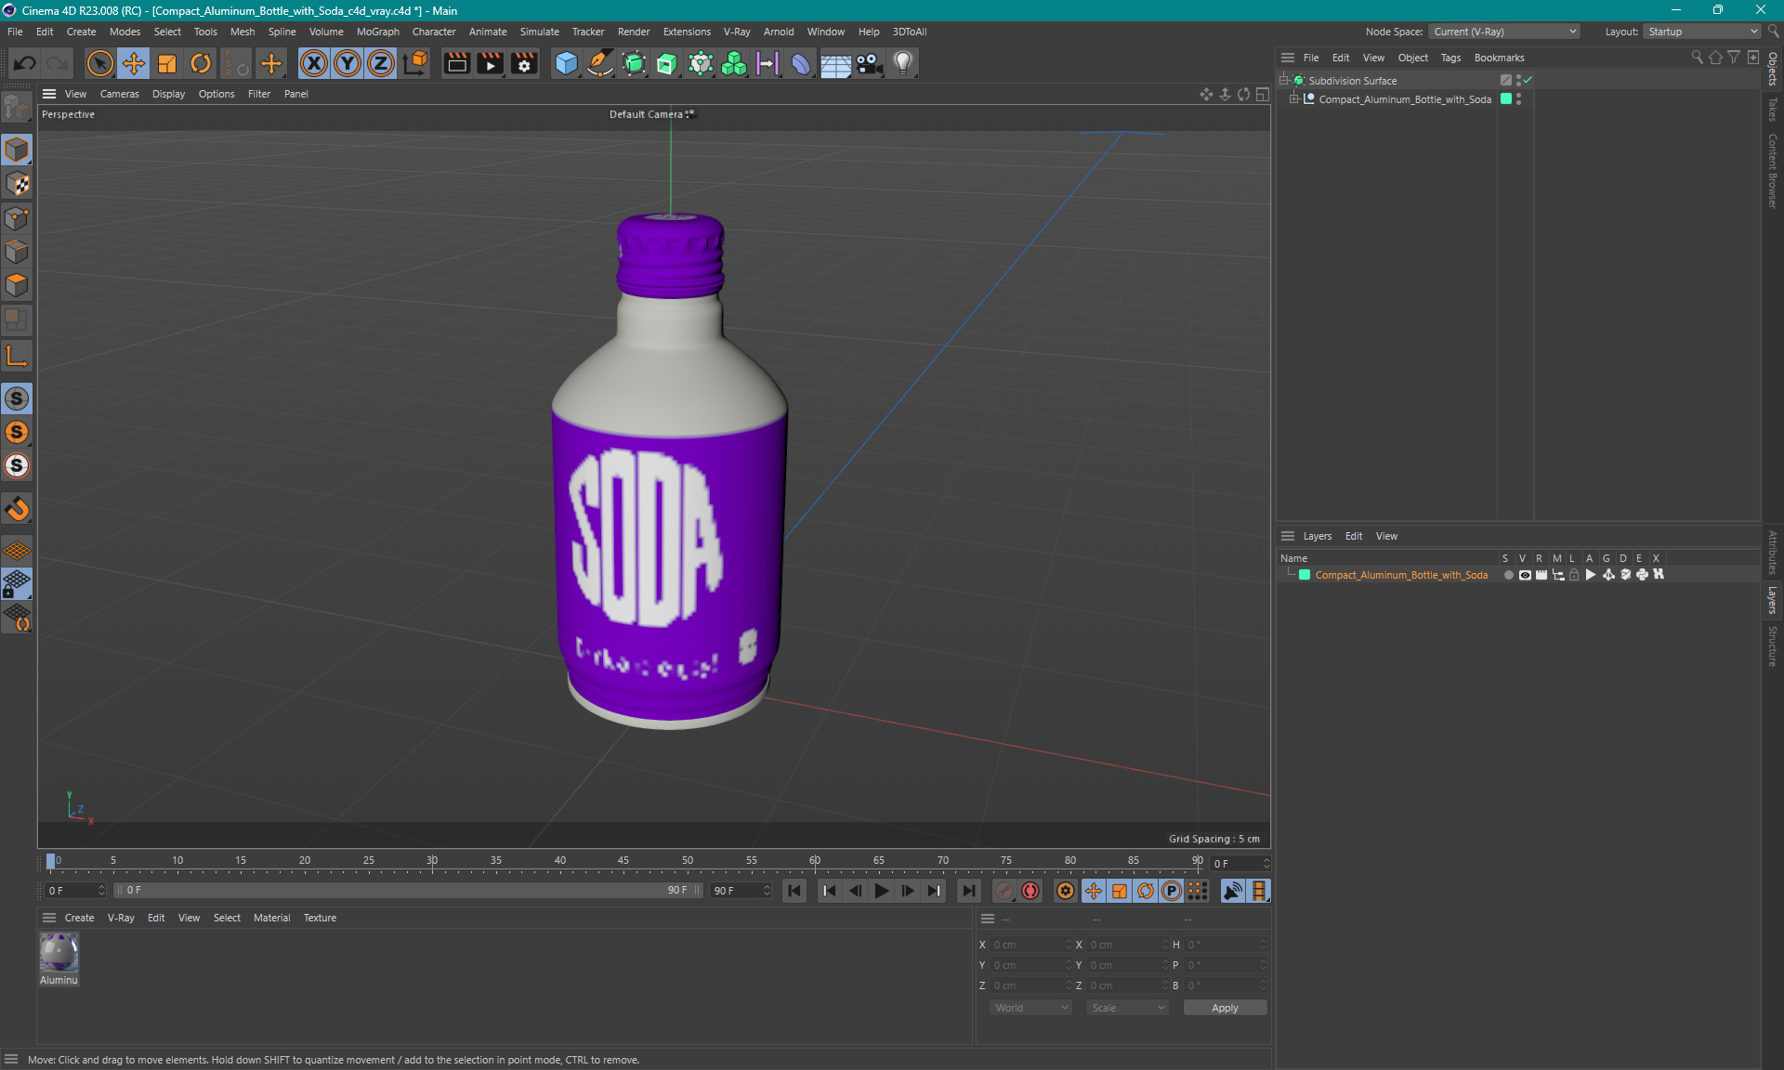The width and height of the screenshot is (1784, 1070).
Task: Render to Picture Viewer icon
Action: 490,63
